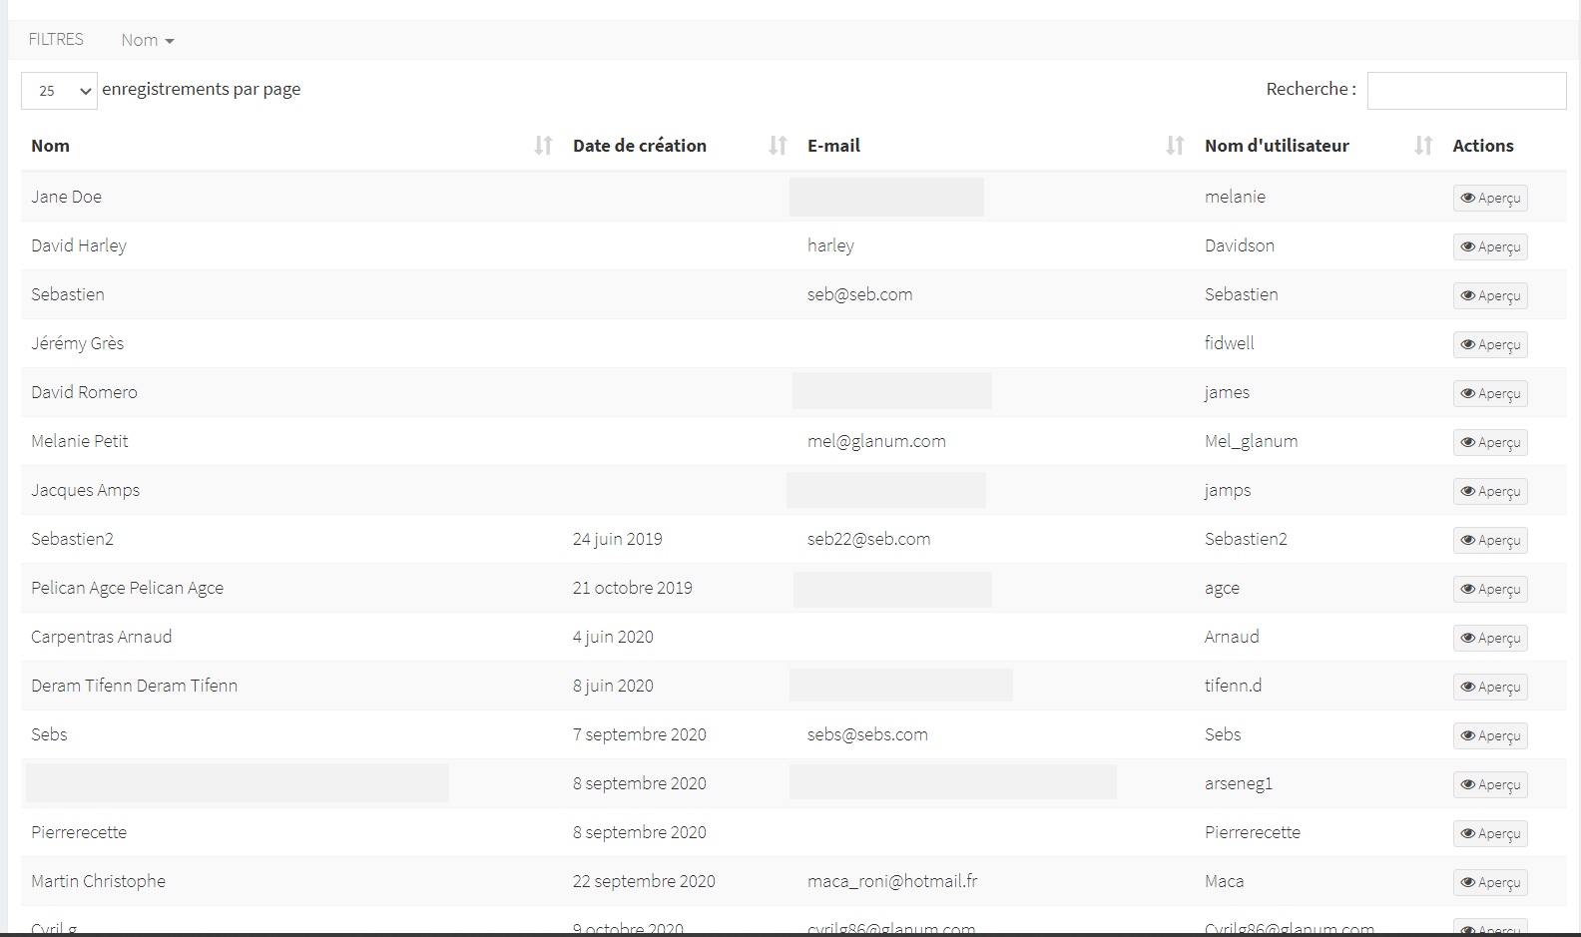
Task: Open Aperçu for user arseneg1
Action: 1489,784
